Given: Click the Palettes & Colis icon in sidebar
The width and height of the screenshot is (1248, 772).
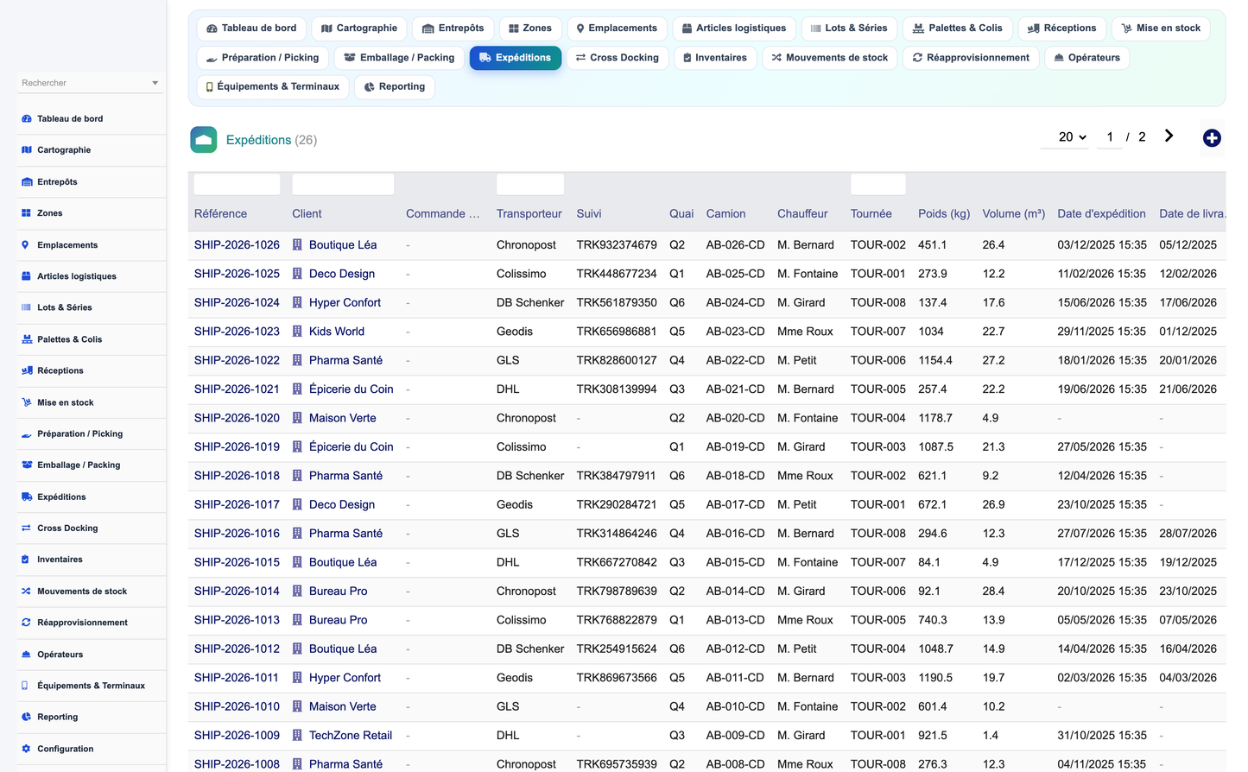Looking at the screenshot, I should tap(26, 339).
